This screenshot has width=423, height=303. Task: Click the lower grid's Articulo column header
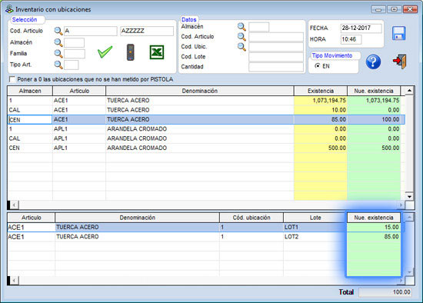pos(32,218)
